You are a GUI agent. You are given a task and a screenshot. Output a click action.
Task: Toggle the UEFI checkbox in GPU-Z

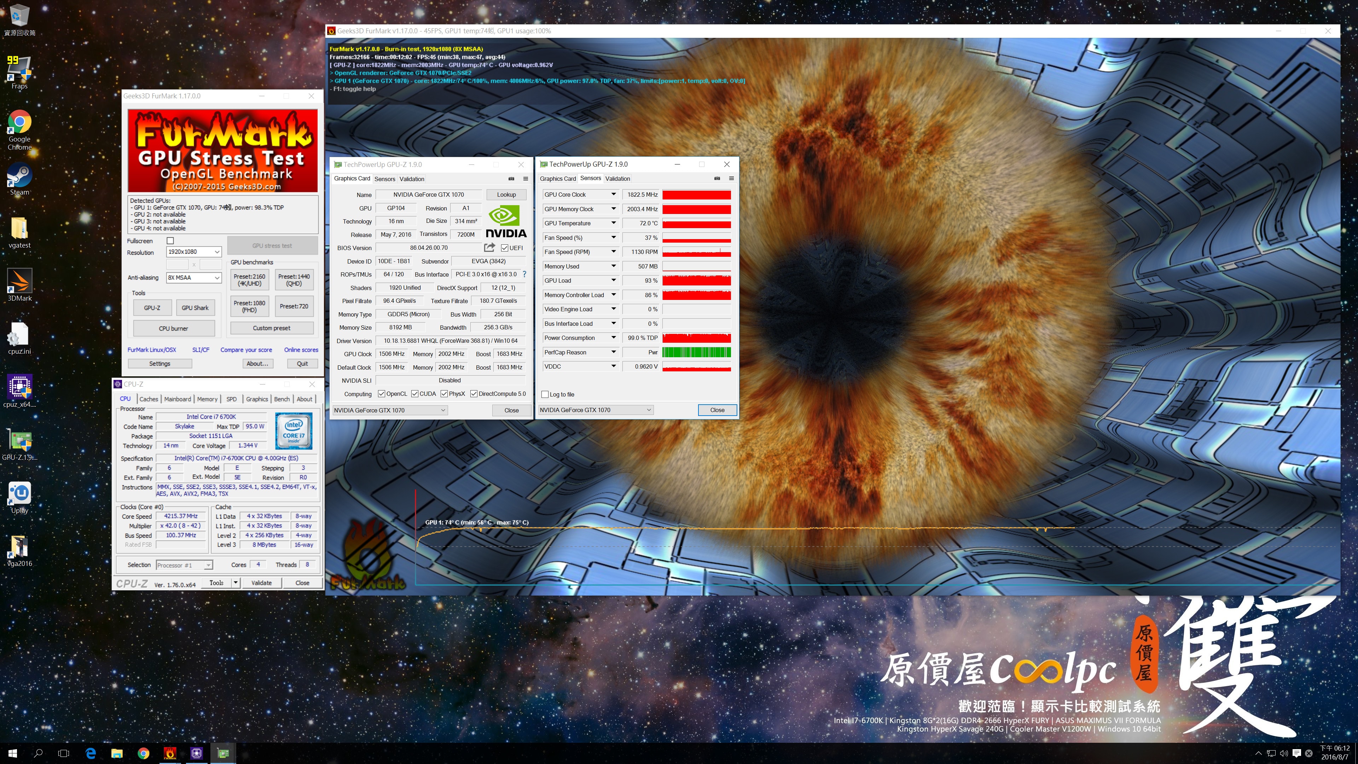505,248
